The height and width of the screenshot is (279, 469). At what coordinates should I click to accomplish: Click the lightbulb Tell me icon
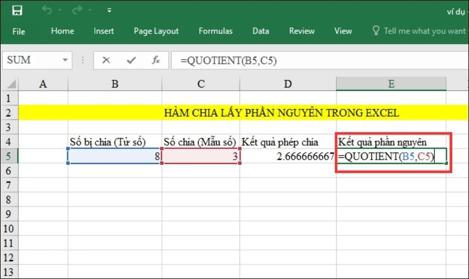(x=376, y=31)
